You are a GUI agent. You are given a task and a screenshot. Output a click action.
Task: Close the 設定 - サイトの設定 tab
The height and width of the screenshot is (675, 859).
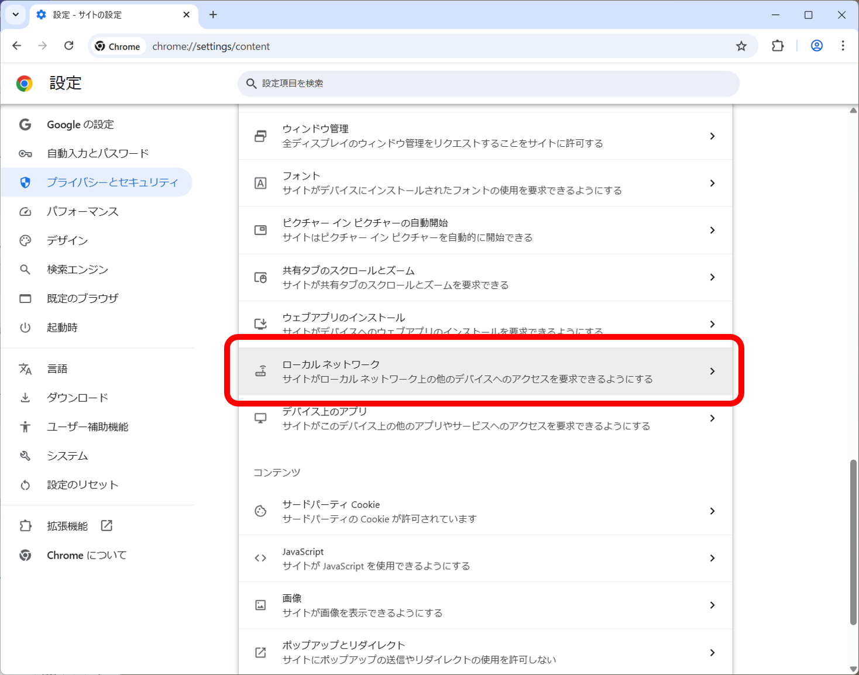pyautogui.click(x=186, y=15)
